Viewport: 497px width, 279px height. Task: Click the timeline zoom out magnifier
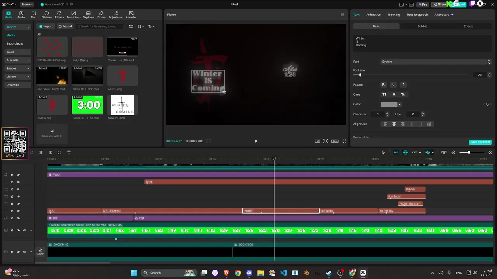453,152
